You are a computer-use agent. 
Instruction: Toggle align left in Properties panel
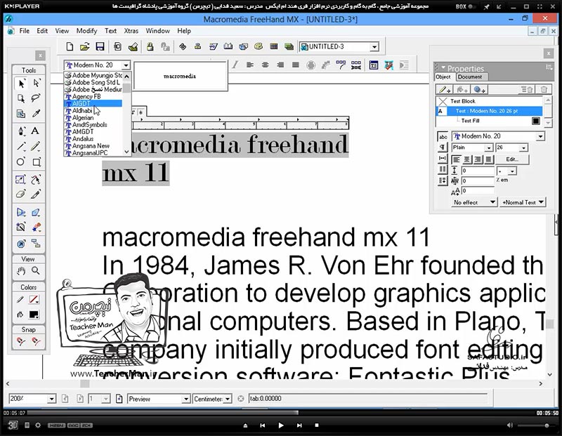(x=456, y=159)
